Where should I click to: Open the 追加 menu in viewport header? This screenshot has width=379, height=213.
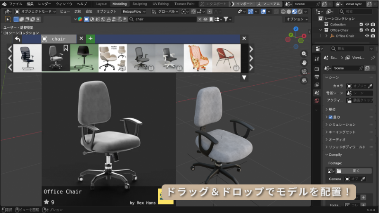coord(89,11)
